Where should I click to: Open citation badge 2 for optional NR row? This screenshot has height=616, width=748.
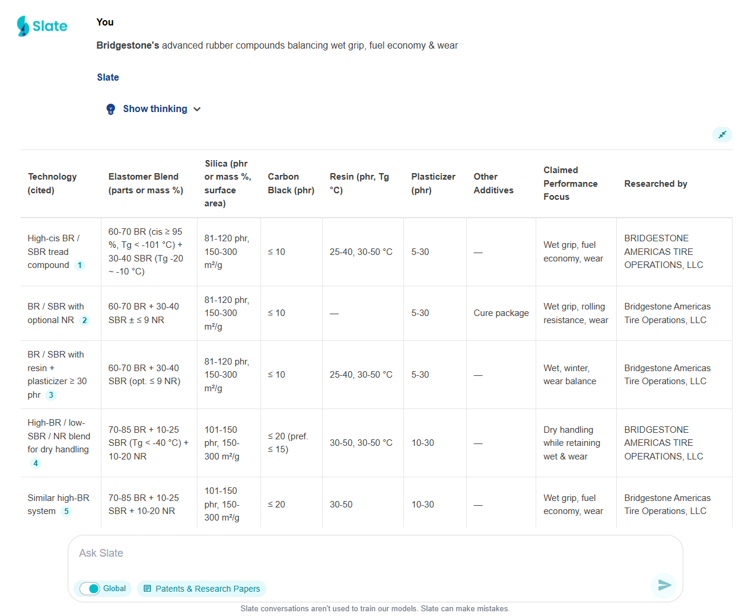pos(84,320)
